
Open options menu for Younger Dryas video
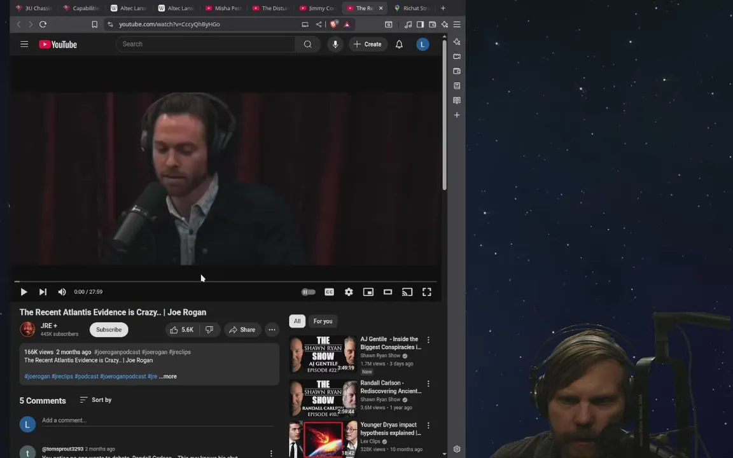coord(428,426)
